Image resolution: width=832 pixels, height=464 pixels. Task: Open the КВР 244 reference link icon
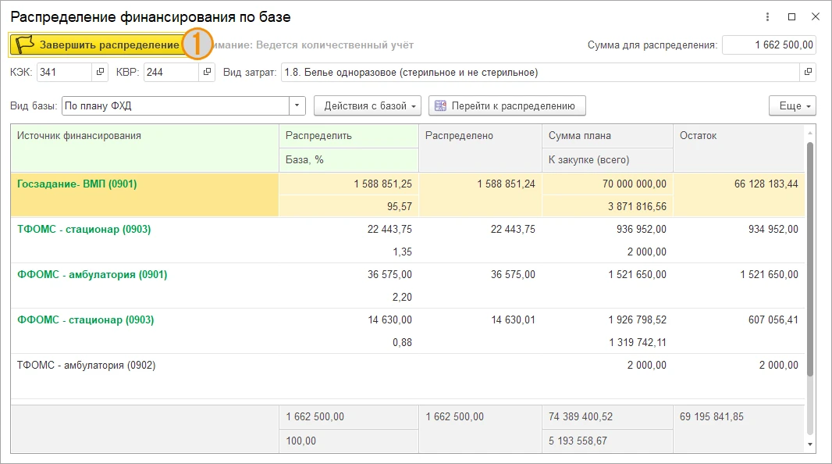pos(207,72)
